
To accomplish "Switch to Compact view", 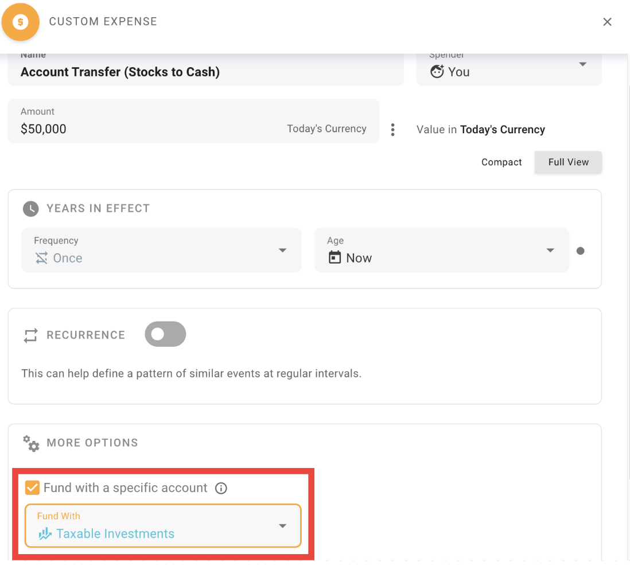I will pyautogui.click(x=501, y=162).
